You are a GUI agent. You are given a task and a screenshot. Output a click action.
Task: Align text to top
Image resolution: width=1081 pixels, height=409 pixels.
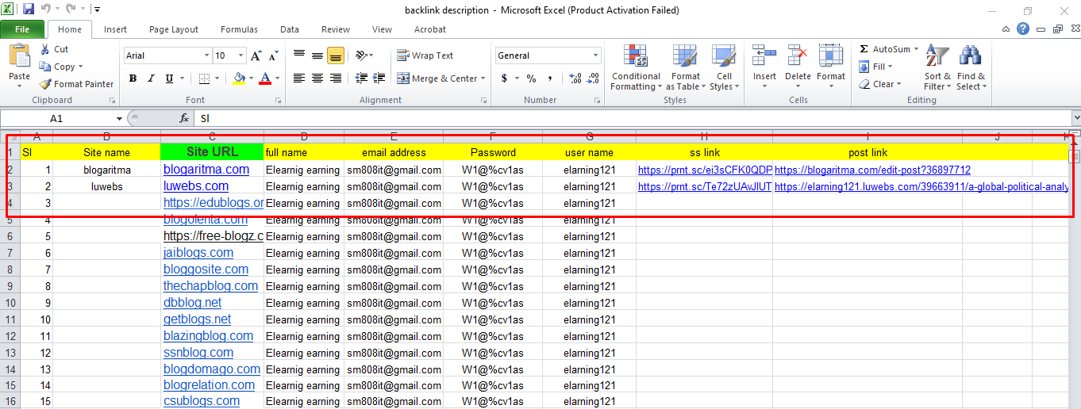coord(299,55)
